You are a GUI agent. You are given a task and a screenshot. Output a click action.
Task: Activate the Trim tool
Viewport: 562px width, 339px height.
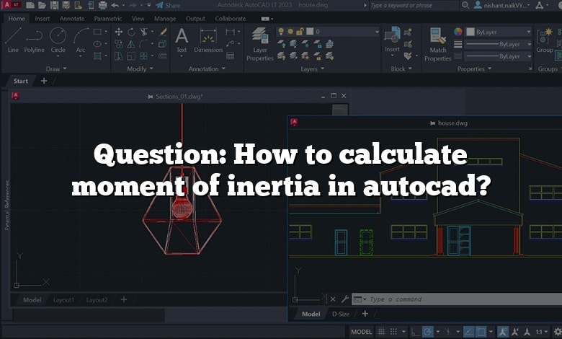point(143,32)
